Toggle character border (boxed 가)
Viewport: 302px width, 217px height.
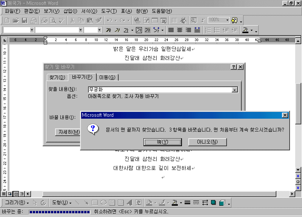pyautogui.click(x=139, y=30)
